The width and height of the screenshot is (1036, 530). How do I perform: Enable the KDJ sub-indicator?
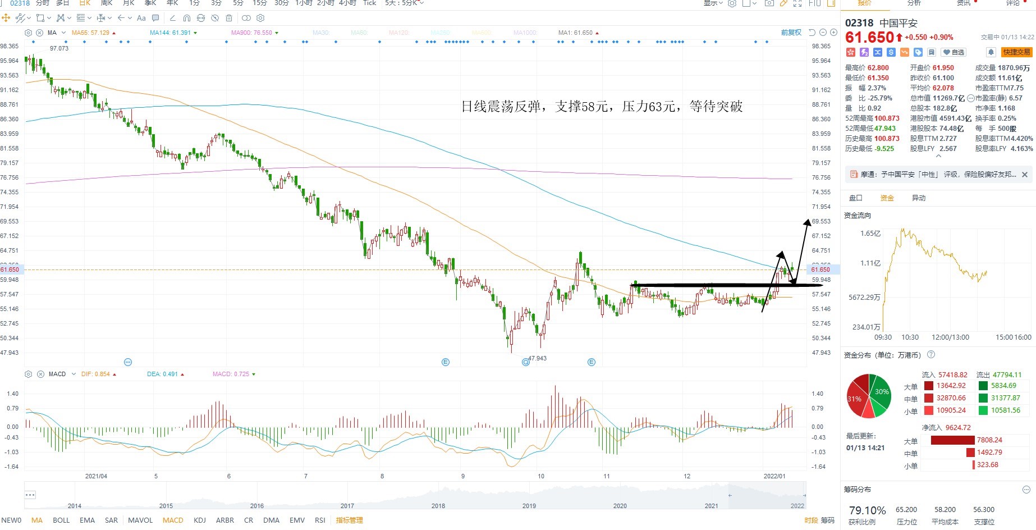(200, 520)
